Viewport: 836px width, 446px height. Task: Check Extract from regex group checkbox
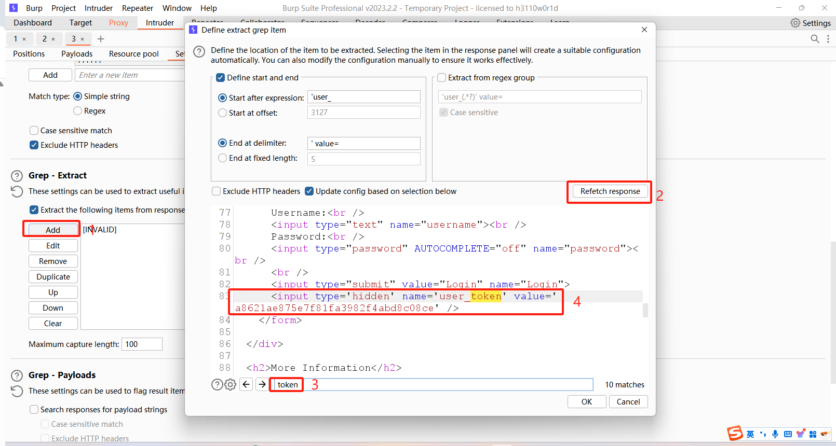pos(442,78)
